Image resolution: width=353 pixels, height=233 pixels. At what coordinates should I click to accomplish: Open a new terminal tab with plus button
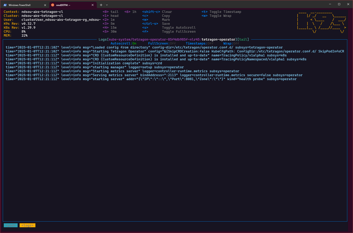coord(101,5)
